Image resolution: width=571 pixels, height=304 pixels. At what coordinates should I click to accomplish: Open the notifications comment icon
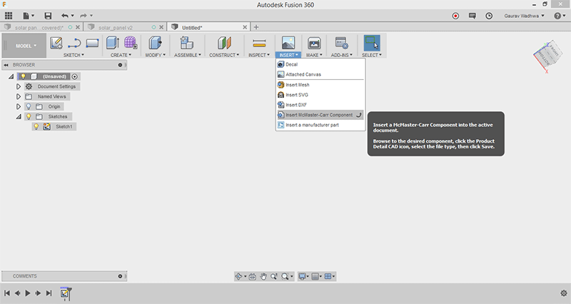click(x=473, y=16)
